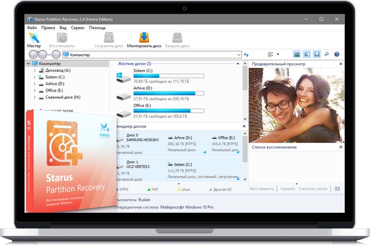Expand the Sistem (C:) tree node
The height and width of the screenshot is (246, 370).
pos(34,77)
